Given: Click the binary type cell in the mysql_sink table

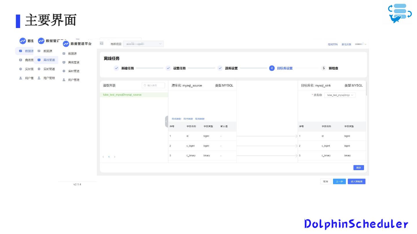Looking at the screenshot, I should 348,155.
